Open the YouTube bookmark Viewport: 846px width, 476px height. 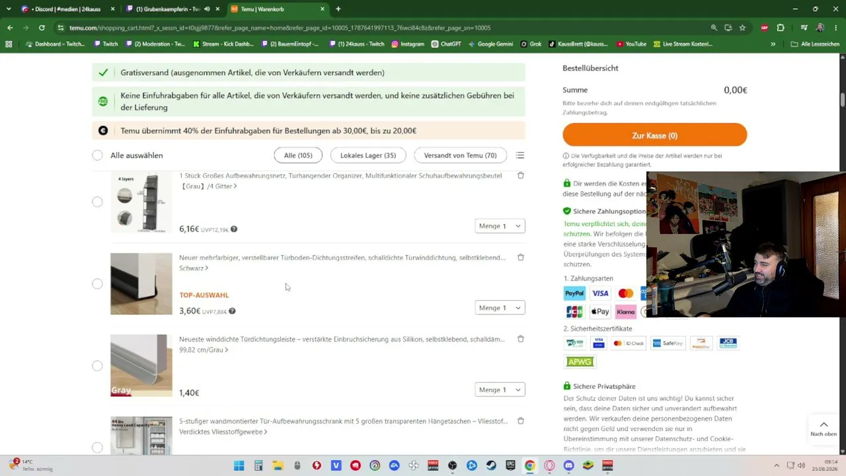point(631,44)
